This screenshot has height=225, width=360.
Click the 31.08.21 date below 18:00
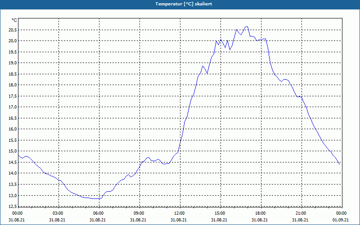[260, 220]
